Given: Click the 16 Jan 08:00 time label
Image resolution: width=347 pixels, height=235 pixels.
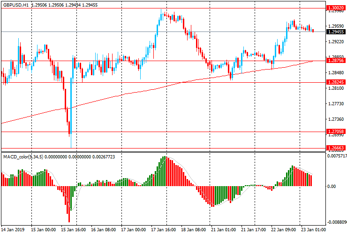Looking at the screenshot, I should [x=103, y=230].
